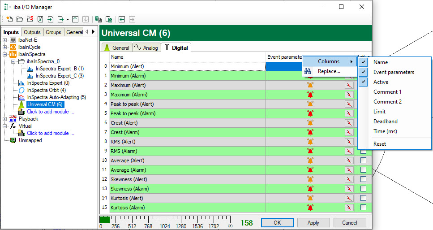Show the Limit column
Viewport: 433px width, 230px height.
click(379, 112)
